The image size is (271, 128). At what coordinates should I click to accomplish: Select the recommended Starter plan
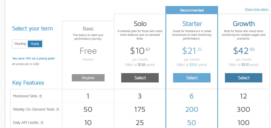[192, 78]
